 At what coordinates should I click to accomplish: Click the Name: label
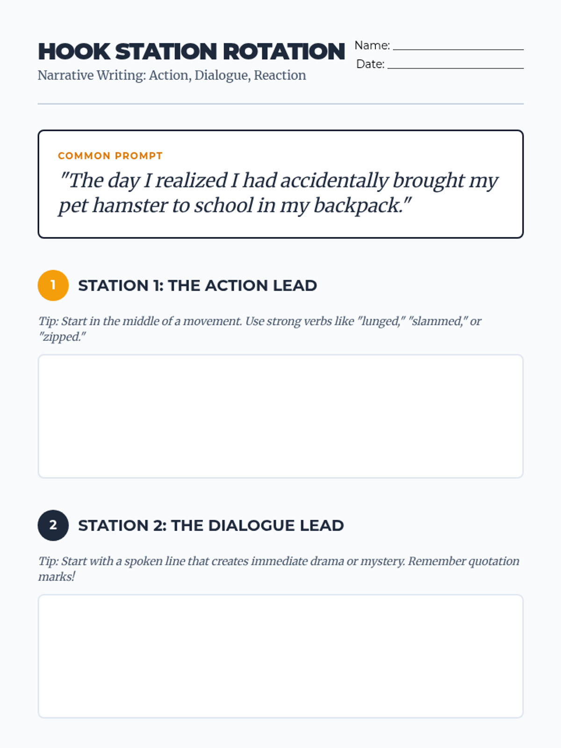(372, 45)
